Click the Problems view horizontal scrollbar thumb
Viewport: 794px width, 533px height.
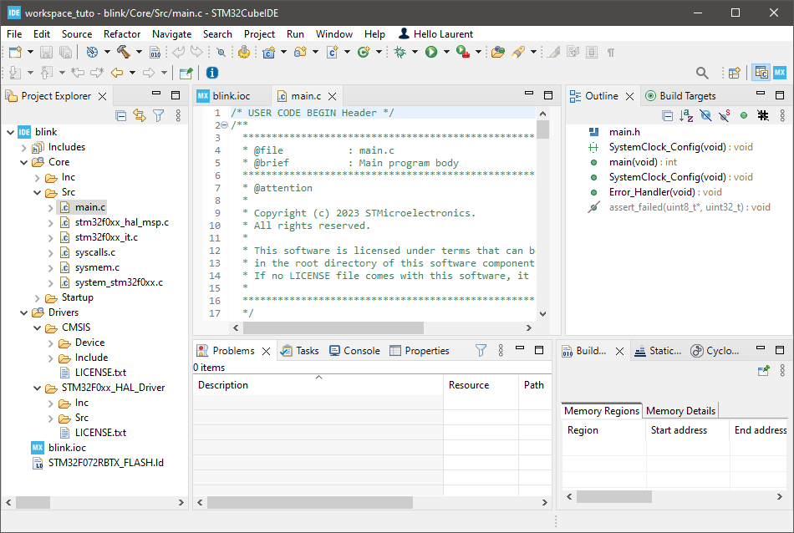point(310,502)
